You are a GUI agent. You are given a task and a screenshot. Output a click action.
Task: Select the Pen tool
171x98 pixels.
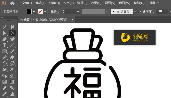click(5, 39)
